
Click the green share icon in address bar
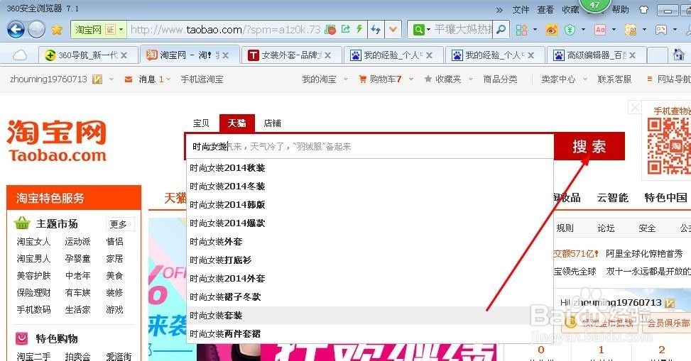coord(346,29)
